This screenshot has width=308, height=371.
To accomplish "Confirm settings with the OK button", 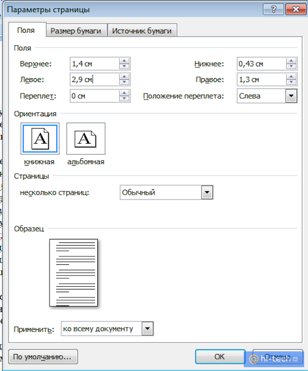I will [220, 356].
